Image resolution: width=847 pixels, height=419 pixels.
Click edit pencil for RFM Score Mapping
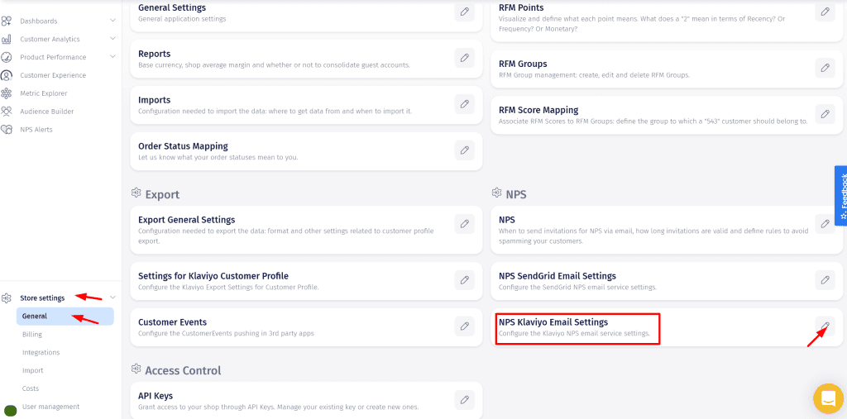point(825,114)
